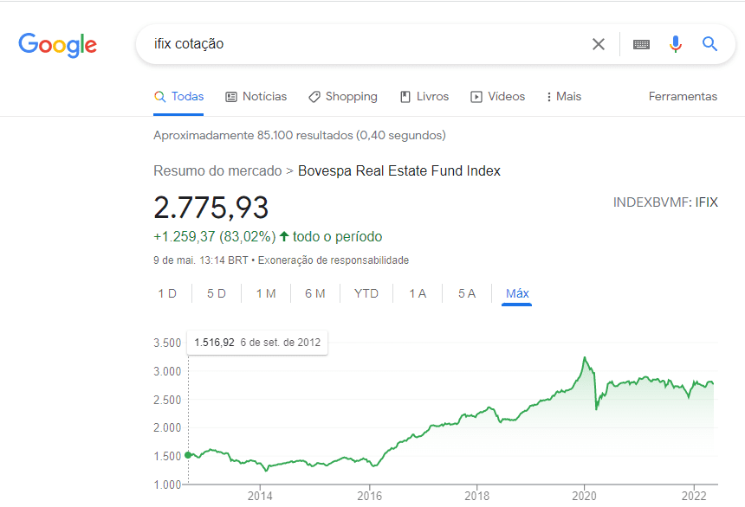Viewport: 745px width, 507px height.
Task: Go to the Vídeos results tab
Action: pos(497,97)
